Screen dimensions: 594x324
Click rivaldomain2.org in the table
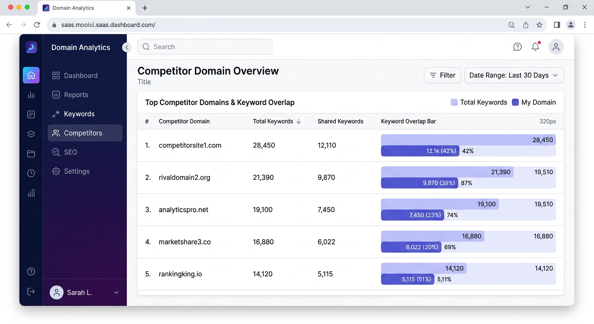coord(184,177)
